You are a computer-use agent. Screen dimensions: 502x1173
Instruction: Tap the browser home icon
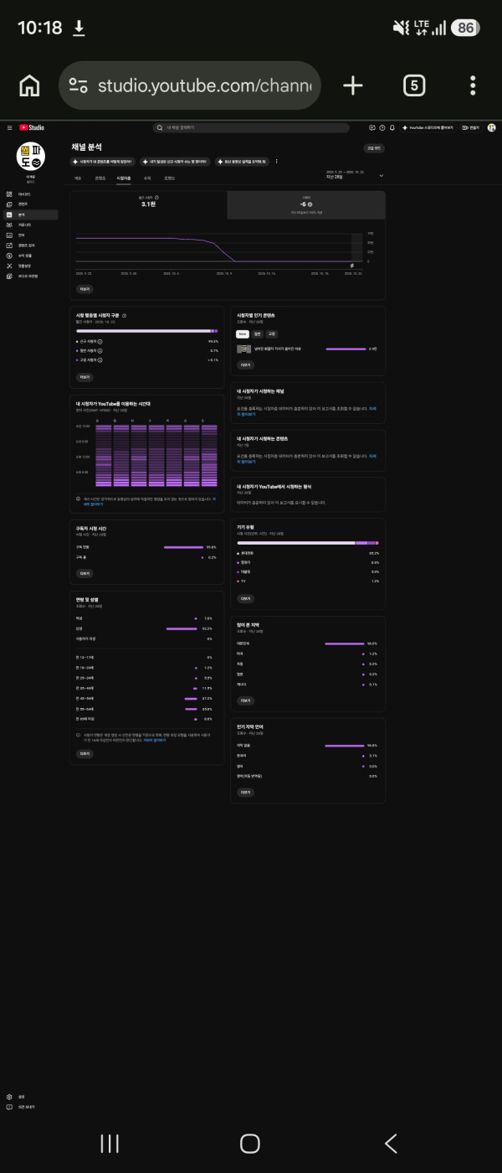[29, 85]
